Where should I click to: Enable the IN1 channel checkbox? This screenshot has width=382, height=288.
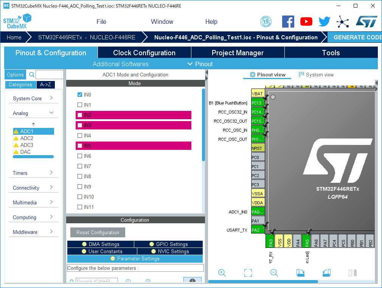(x=80, y=105)
